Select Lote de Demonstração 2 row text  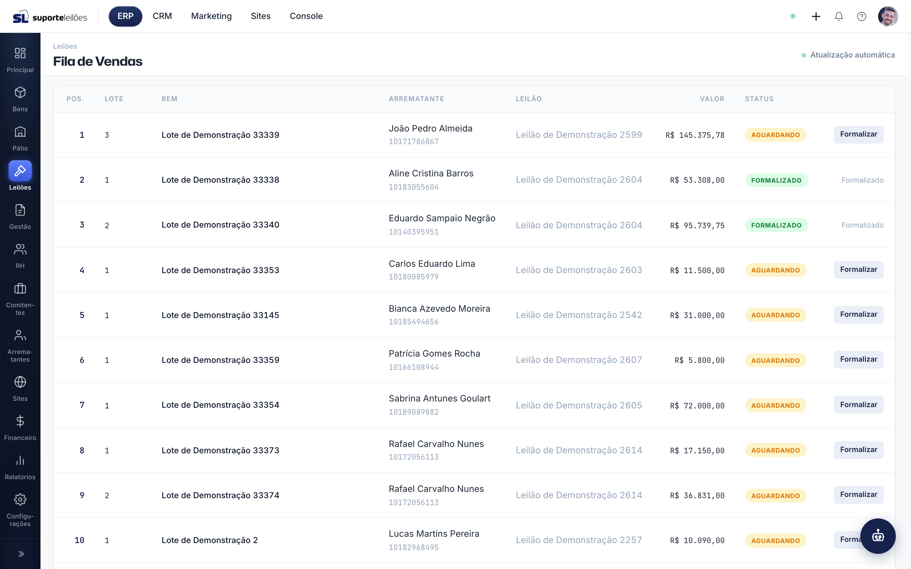click(x=210, y=541)
